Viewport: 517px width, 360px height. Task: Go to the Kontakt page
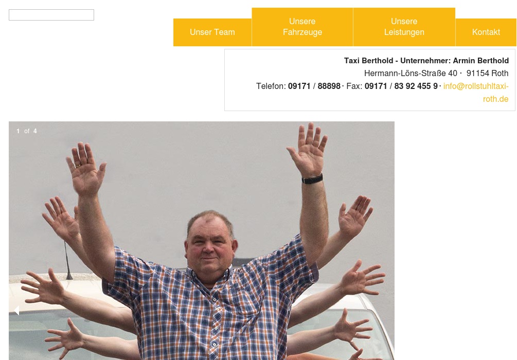click(x=486, y=32)
